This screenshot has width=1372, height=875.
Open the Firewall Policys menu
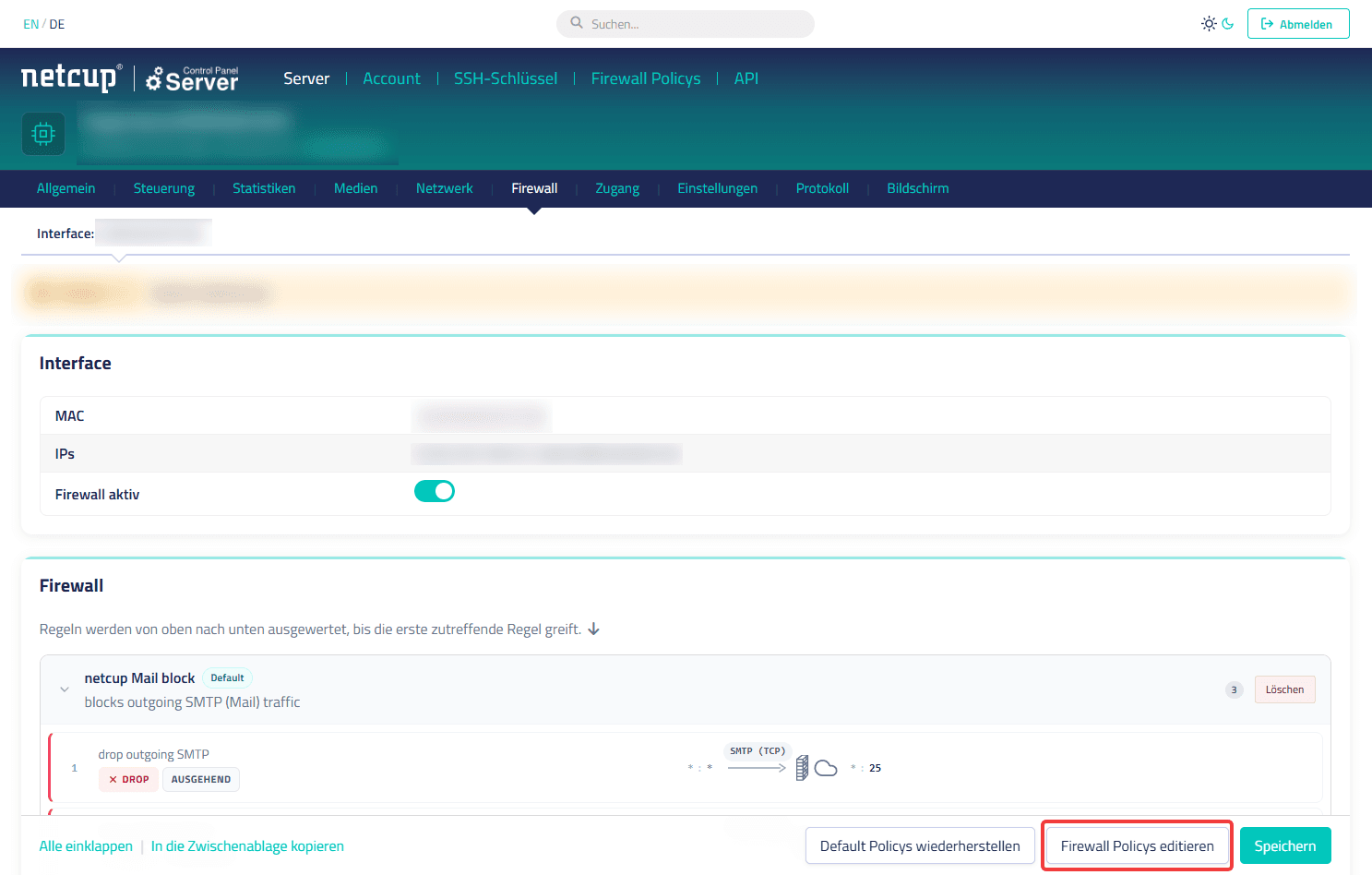coord(646,78)
